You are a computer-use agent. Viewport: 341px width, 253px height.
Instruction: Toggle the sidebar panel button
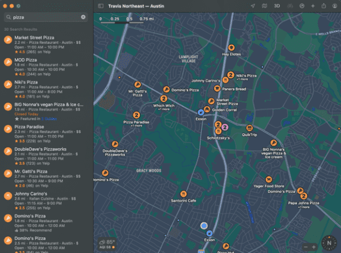coord(101,6)
